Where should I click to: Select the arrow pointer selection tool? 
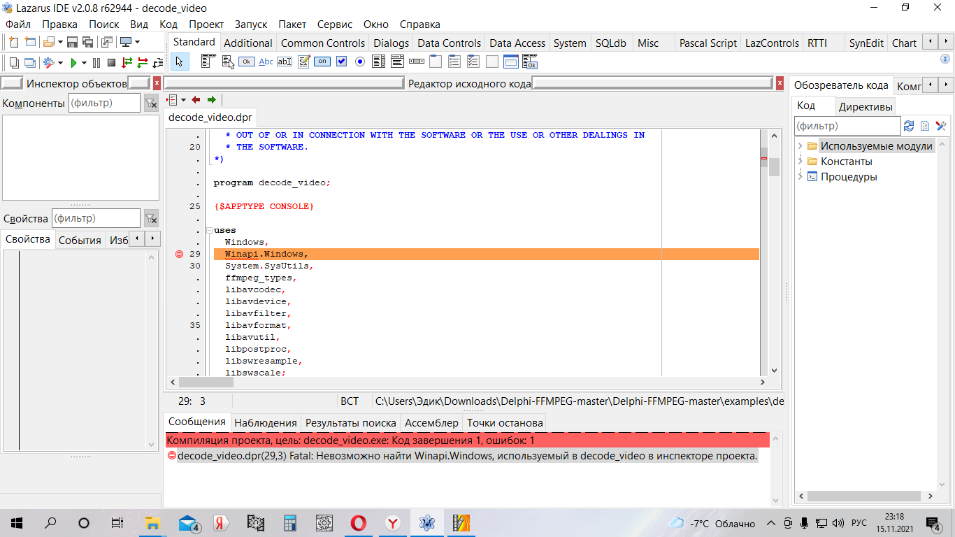point(179,62)
